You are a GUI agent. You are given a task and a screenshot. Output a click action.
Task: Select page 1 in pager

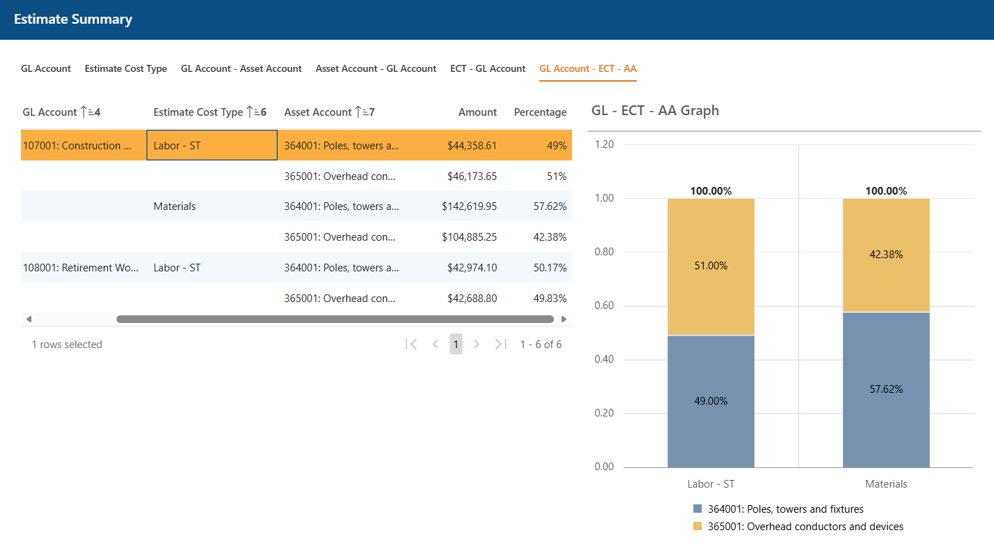456,344
